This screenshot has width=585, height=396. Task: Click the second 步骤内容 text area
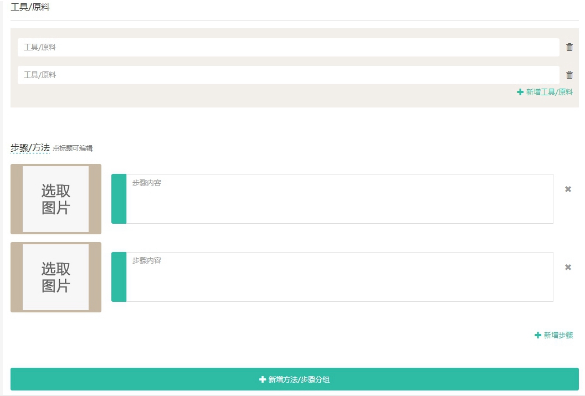coord(339,277)
